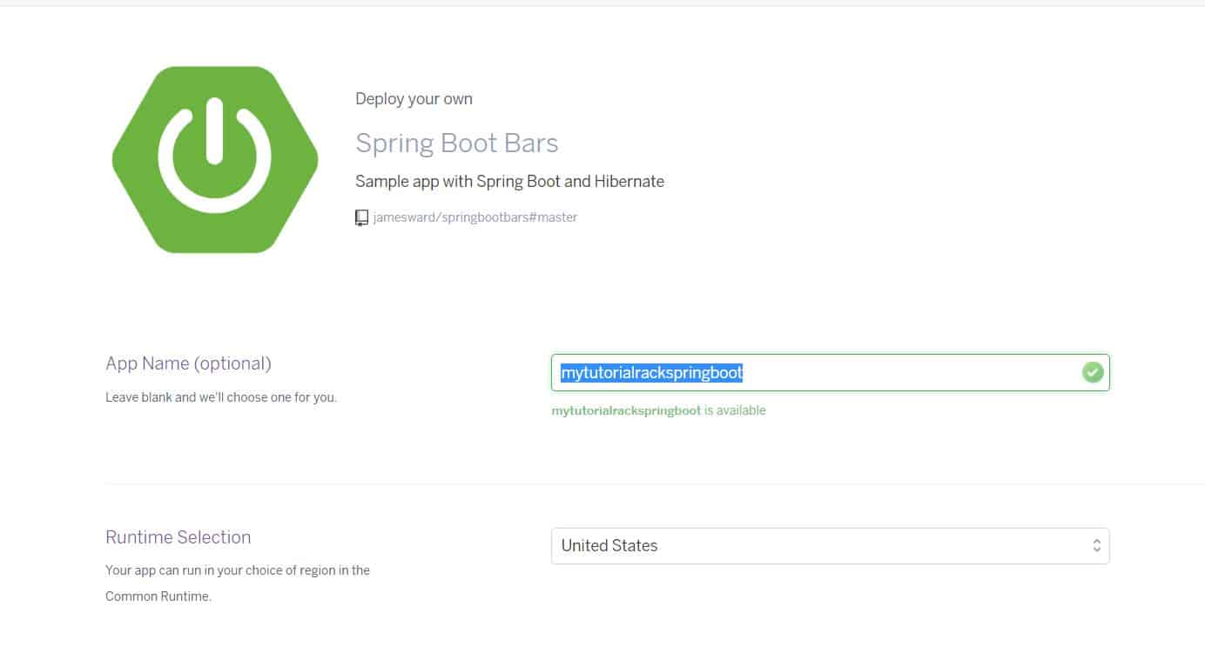
Task: Click the up-down arrows on the region selector
Action: pos(1096,546)
